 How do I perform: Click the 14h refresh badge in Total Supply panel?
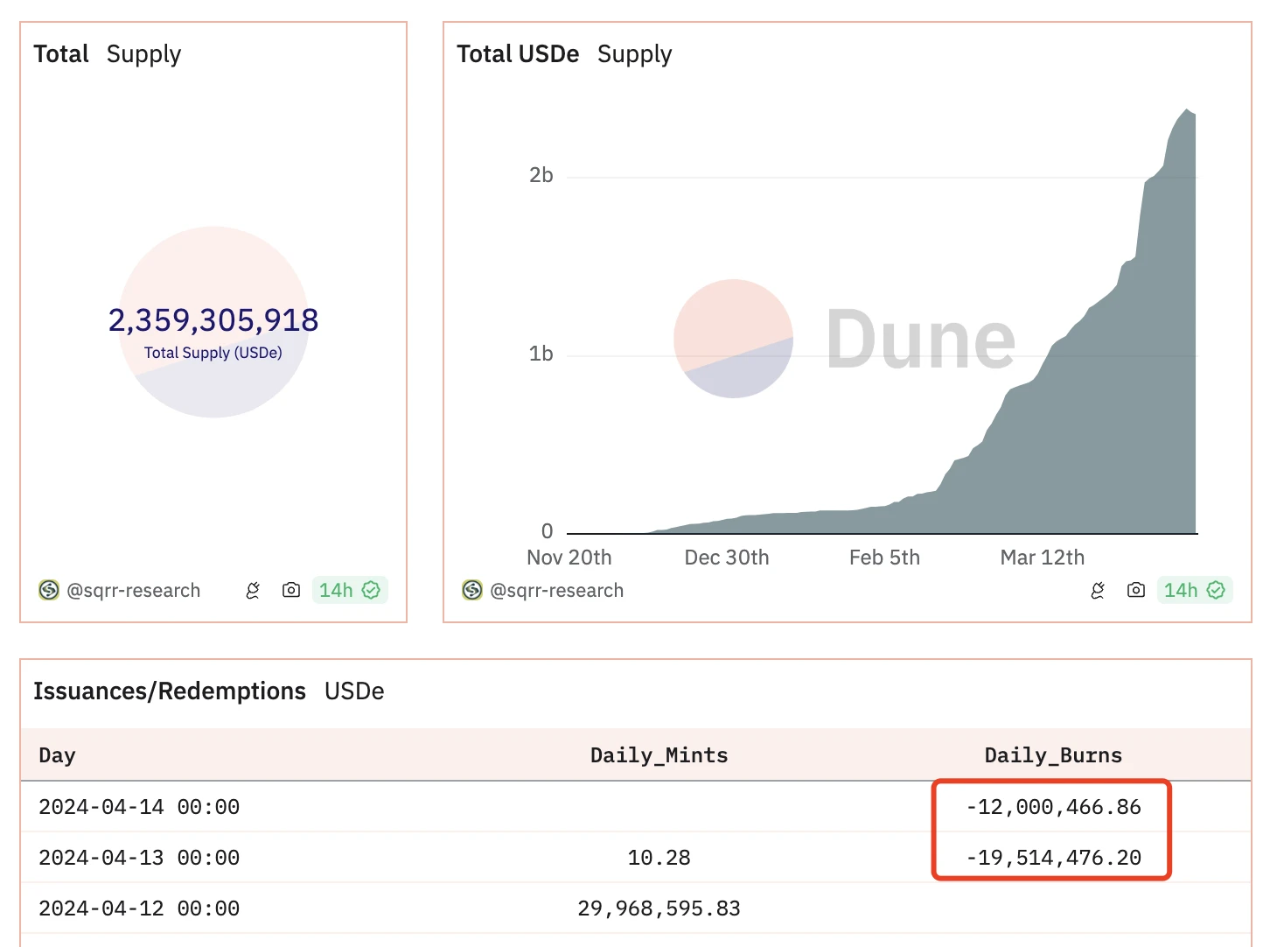click(349, 591)
